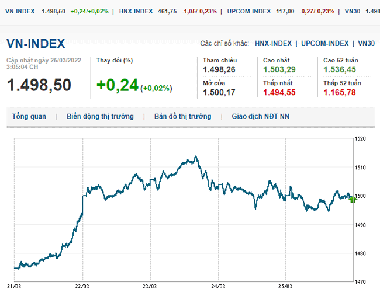Click the current index value 1.498,50
The height and width of the screenshot is (296, 380).
pyautogui.click(x=39, y=85)
